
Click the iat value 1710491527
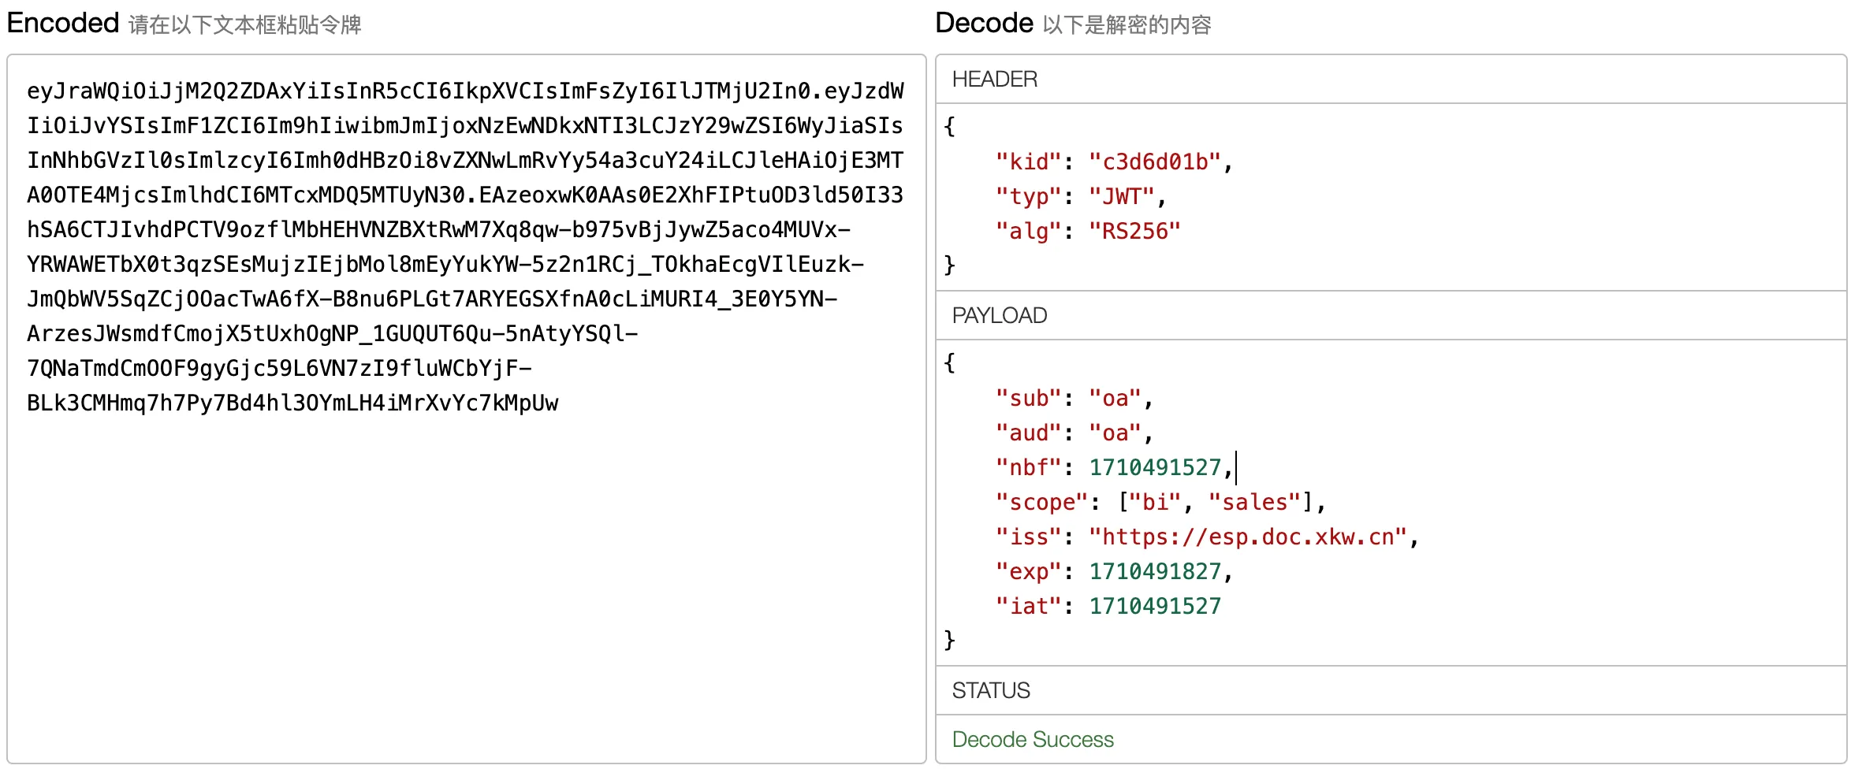(x=1154, y=607)
